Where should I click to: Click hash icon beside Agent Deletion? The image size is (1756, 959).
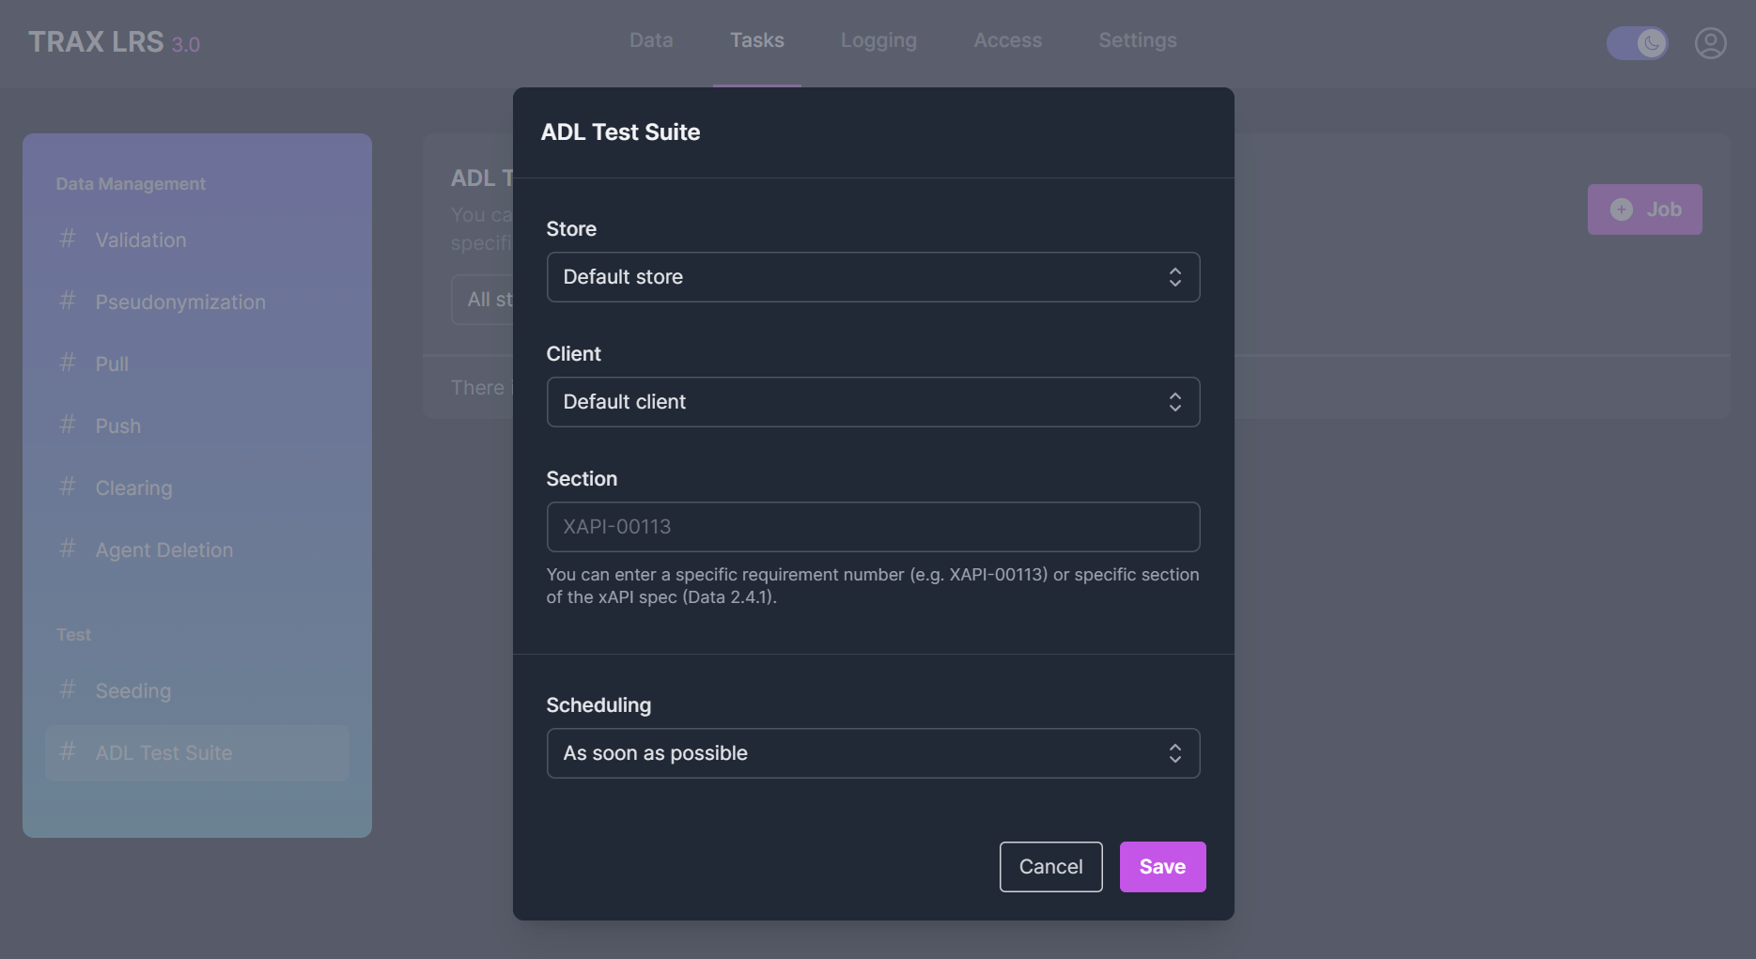click(x=68, y=549)
